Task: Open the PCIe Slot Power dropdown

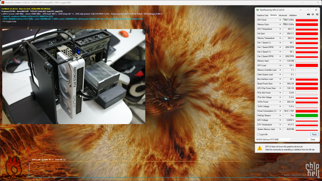Action: [280, 93]
